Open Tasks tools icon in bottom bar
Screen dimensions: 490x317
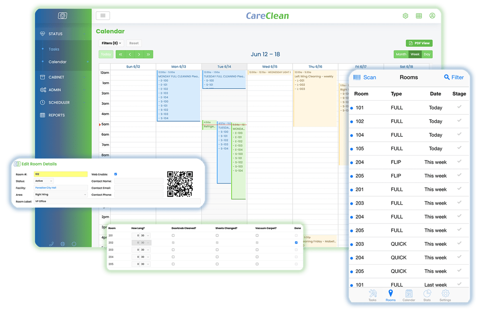[x=372, y=294]
